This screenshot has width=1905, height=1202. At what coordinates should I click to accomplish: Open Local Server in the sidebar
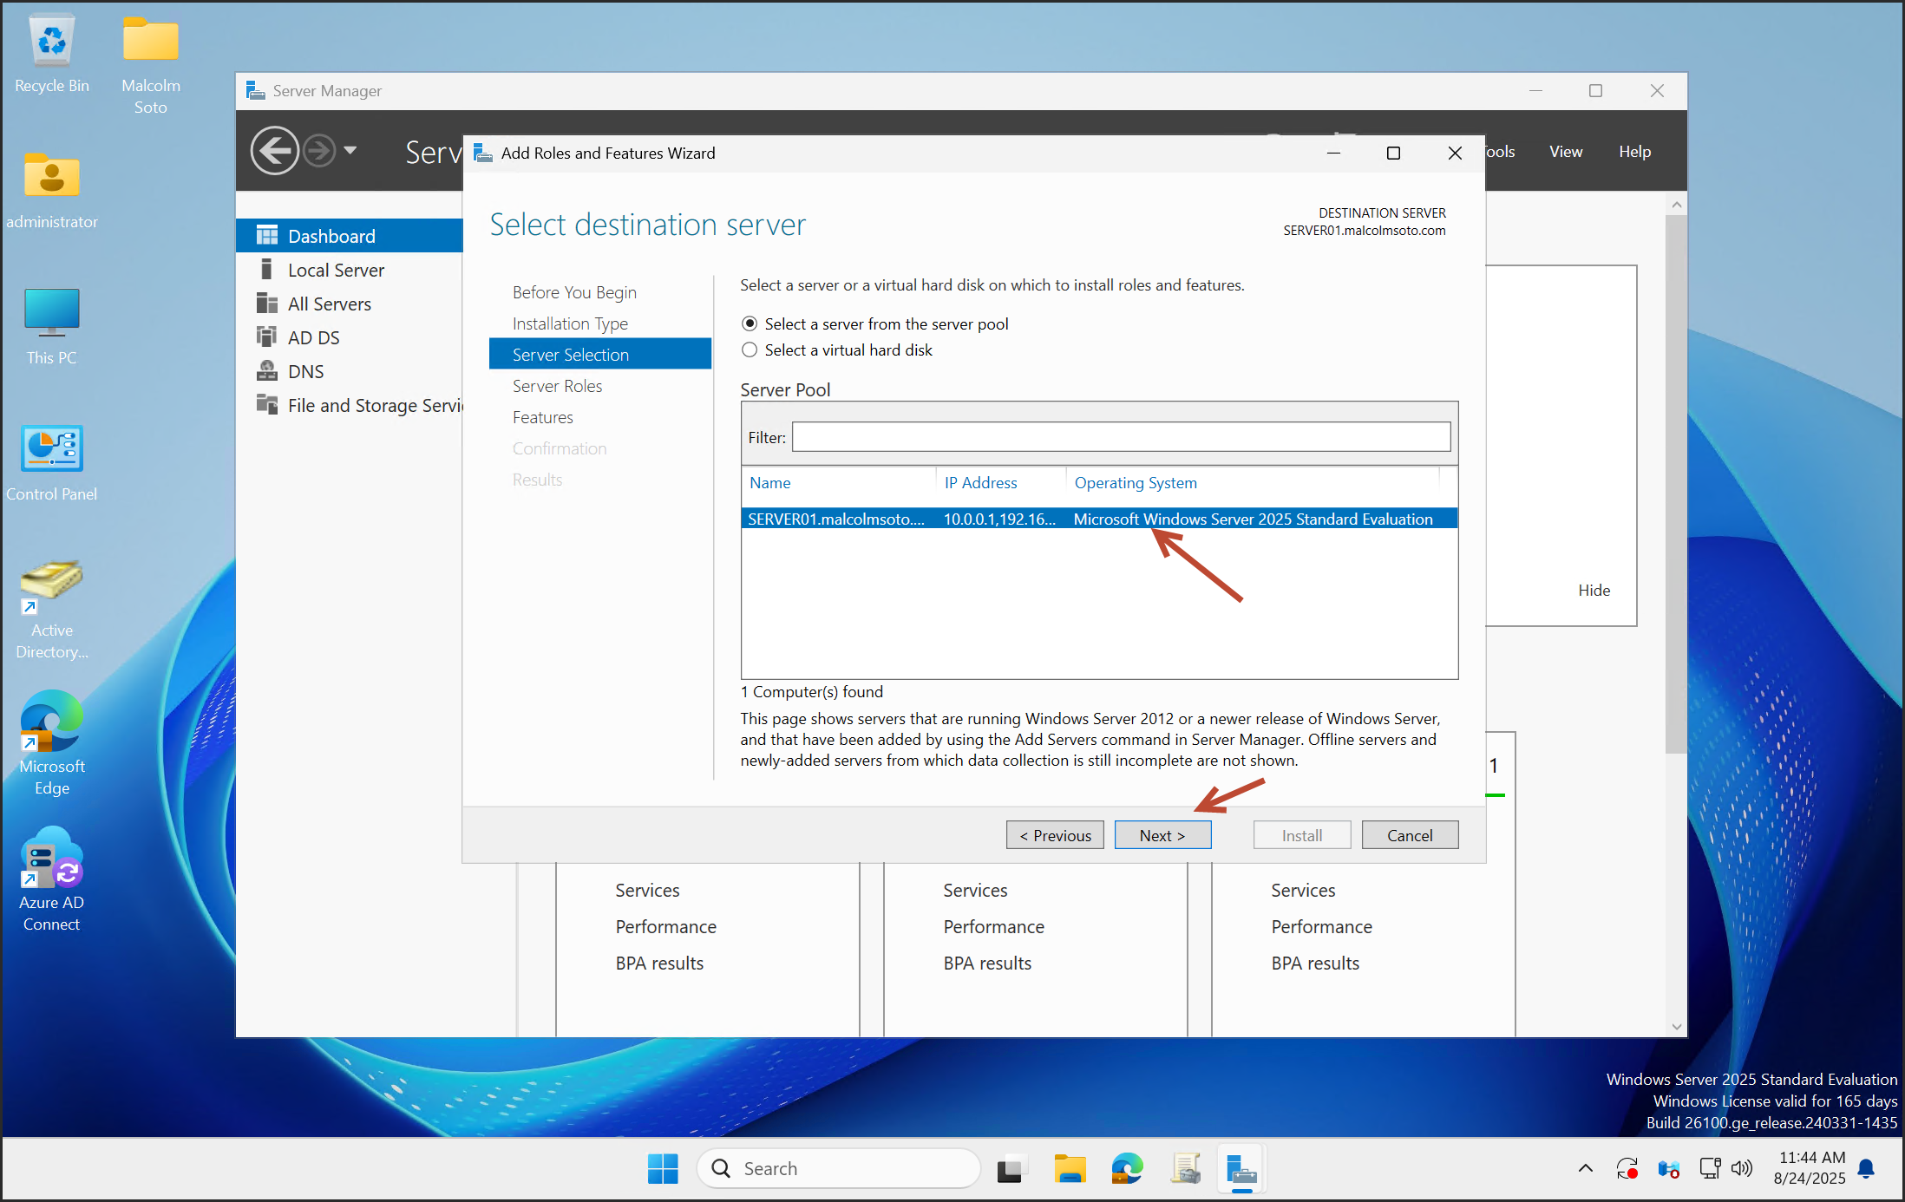(335, 270)
